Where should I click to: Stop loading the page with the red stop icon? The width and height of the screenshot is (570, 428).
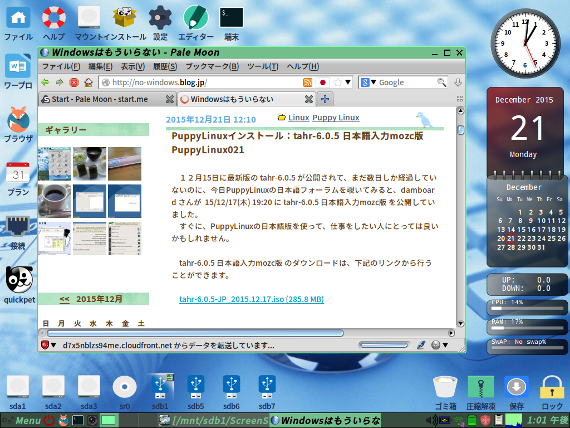tap(74, 82)
